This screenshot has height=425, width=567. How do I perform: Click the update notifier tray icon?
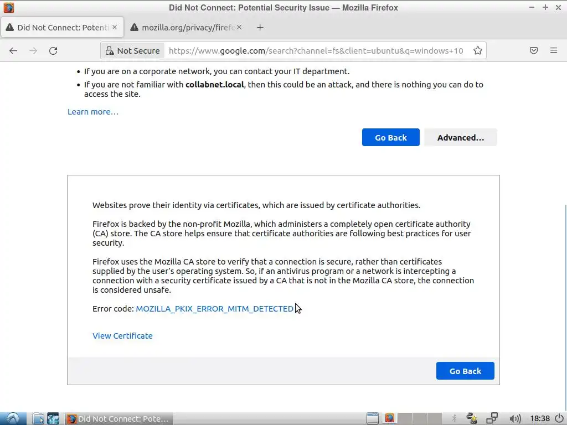coord(472,418)
